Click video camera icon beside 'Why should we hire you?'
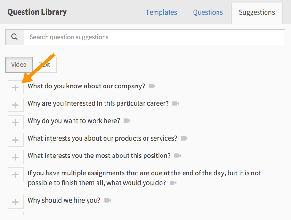This screenshot has width=291, height=220. coord(107,200)
